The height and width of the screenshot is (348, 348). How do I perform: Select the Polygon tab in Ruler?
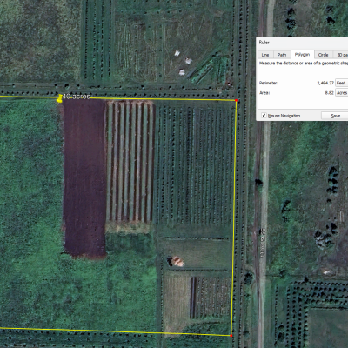[x=302, y=55]
